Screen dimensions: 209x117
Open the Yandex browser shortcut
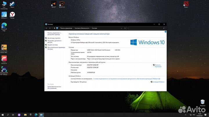coord(12,14)
